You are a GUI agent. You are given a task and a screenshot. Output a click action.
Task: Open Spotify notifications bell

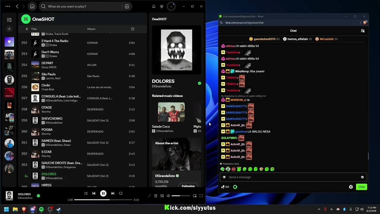pyautogui.click(x=154, y=6)
